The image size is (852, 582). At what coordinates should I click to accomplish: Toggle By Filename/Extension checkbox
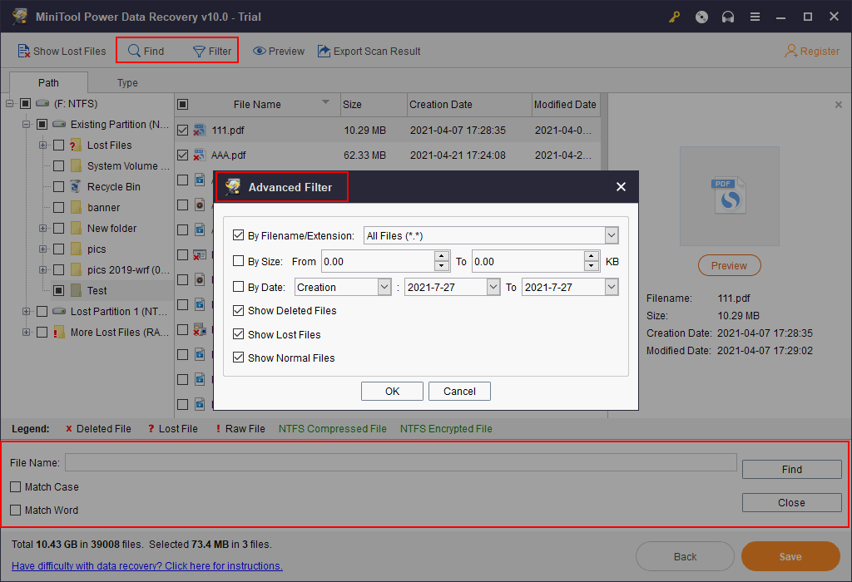(238, 235)
